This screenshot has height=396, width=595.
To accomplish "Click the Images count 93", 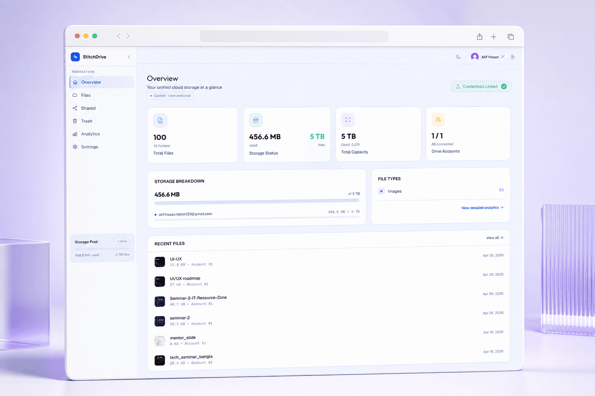I will (x=501, y=190).
